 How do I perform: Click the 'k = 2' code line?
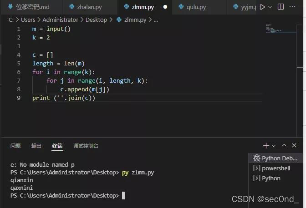pyautogui.click(x=41, y=38)
